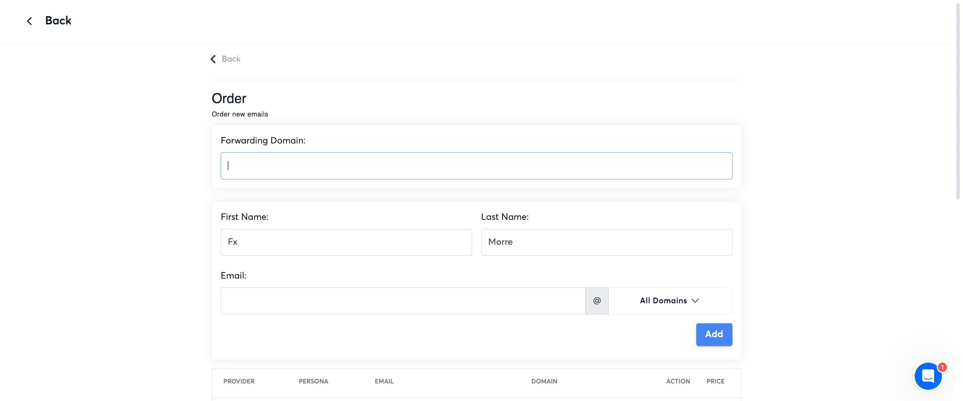Click the 'Order new emails' subtitle
The width and height of the screenshot is (963, 401).
(x=240, y=114)
